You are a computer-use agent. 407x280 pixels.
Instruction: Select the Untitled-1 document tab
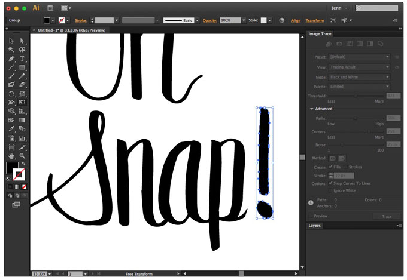71,30
